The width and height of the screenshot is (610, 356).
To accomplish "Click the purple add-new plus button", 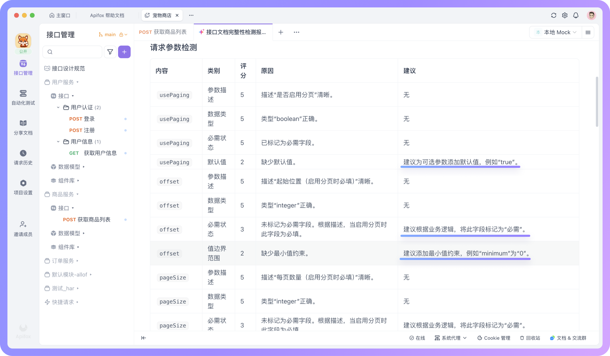I will [124, 52].
